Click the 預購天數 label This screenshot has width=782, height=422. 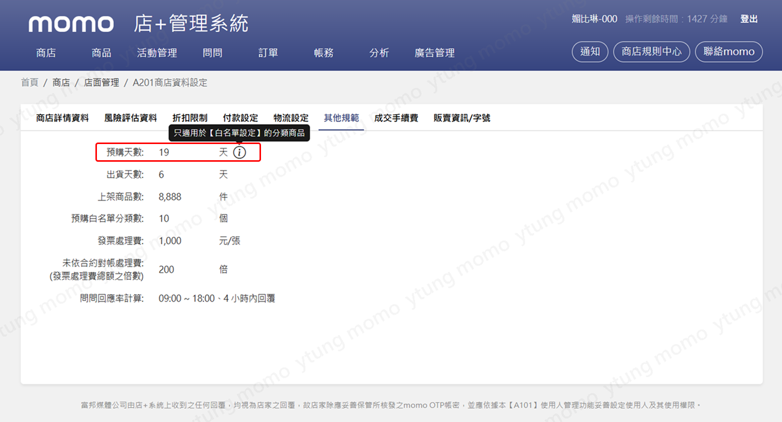[x=125, y=152]
